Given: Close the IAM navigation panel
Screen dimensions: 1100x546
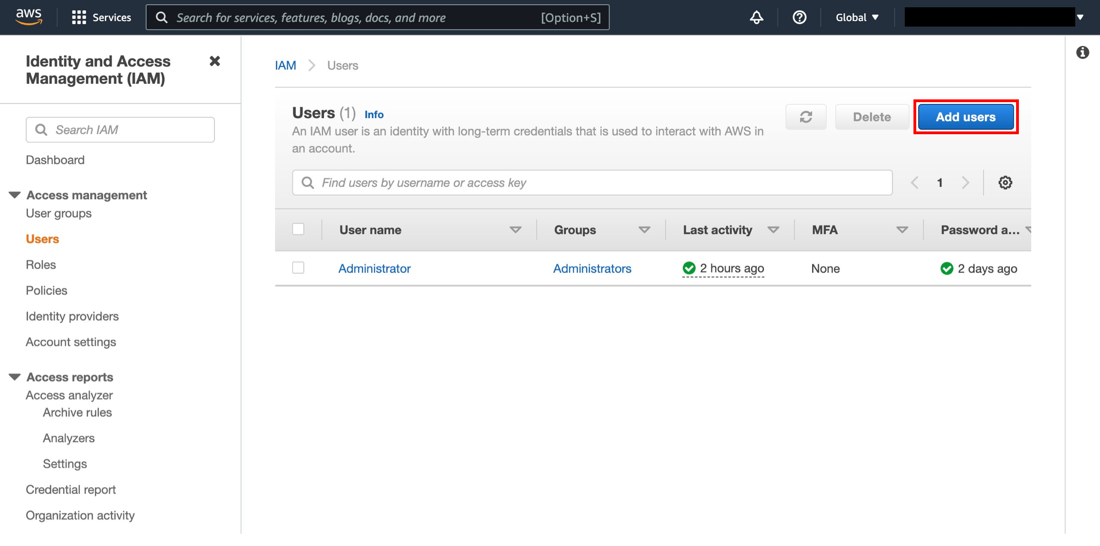Looking at the screenshot, I should (214, 61).
